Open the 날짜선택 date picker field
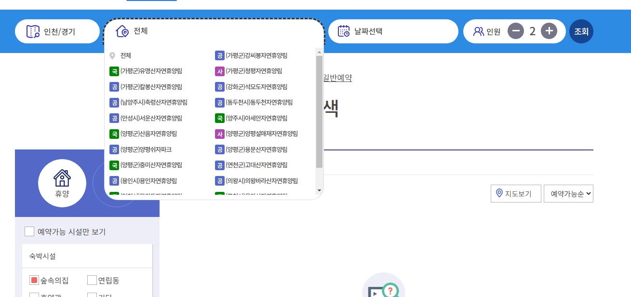Image resolution: width=631 pixels, height=297 pixels. pos(393,32)
